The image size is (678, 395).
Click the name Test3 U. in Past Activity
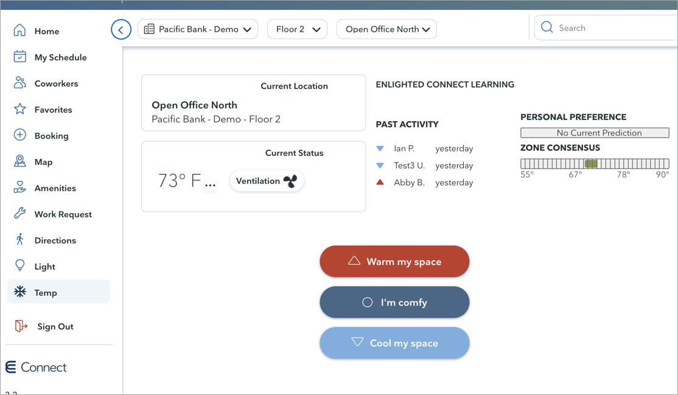tap(409, 166)
